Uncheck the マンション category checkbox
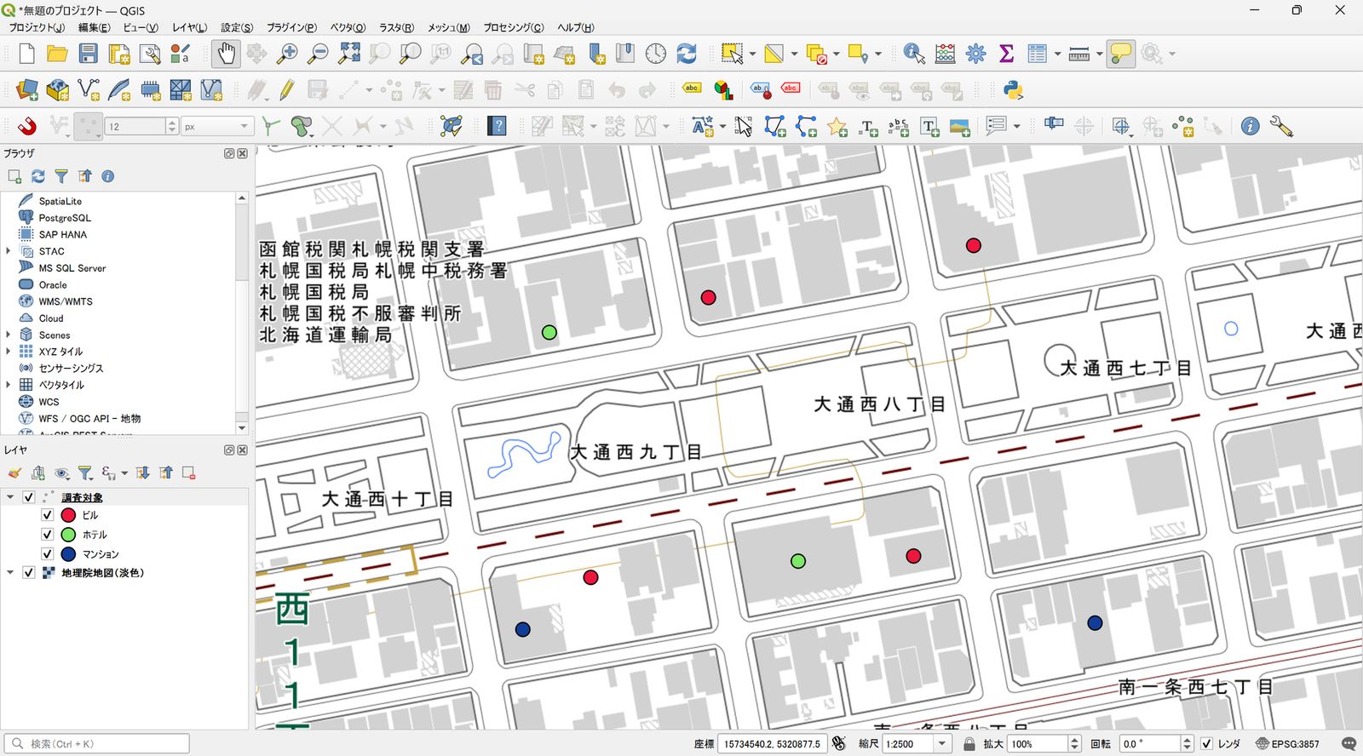Image resolution: width=1363 pixels, height=756 pixels. (48, 554)
